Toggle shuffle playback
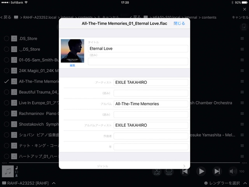This screenshot has height=187, width=249. [x=157, y=171]
